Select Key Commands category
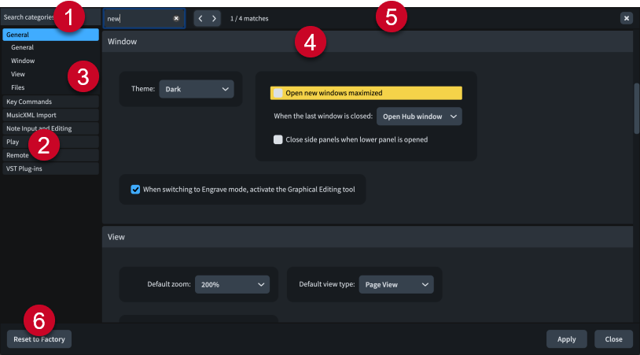Screen dimensions: 640x355 tap(50, 102)
